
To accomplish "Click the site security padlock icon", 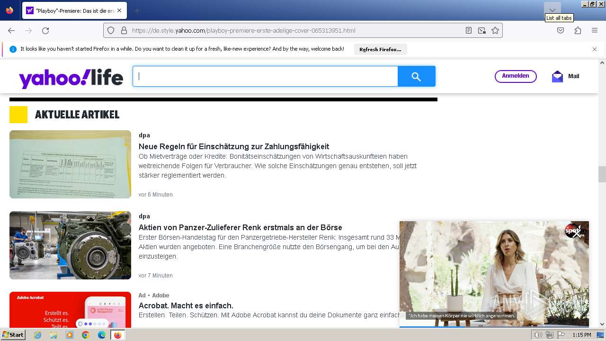I will (x=124, y=30).
